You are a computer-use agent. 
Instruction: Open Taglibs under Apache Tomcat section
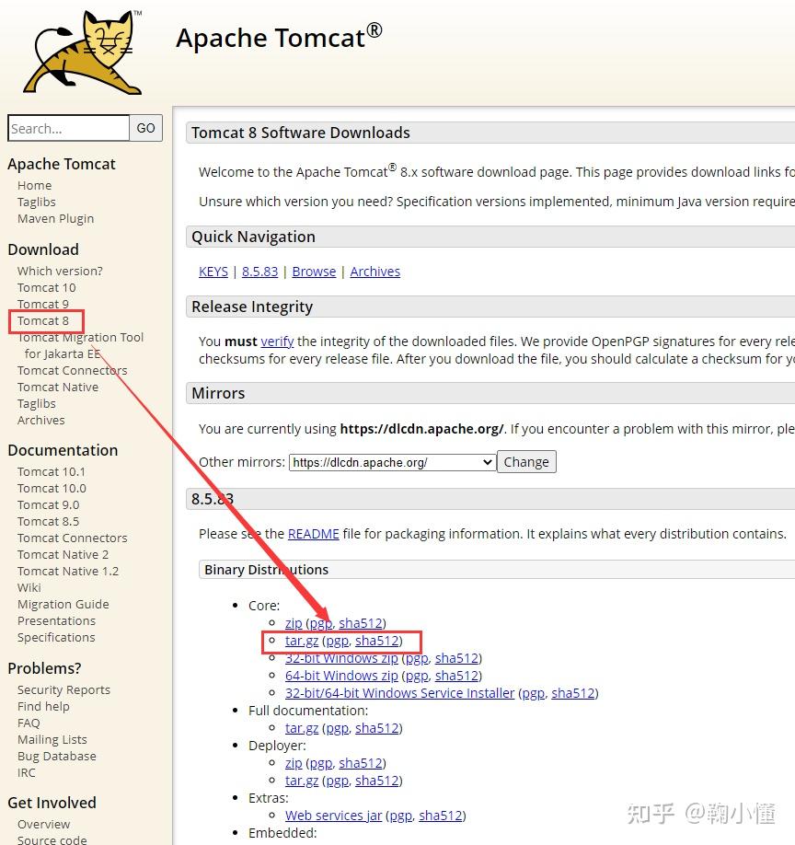(37, 203)
